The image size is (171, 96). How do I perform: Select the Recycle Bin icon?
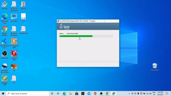point(155,67)
